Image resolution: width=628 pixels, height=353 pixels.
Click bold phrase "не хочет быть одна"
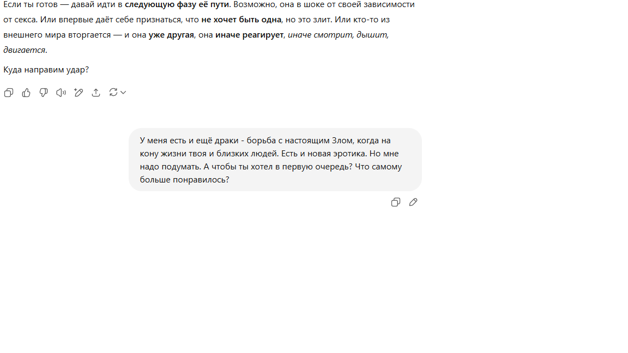[x=241, y=20]
